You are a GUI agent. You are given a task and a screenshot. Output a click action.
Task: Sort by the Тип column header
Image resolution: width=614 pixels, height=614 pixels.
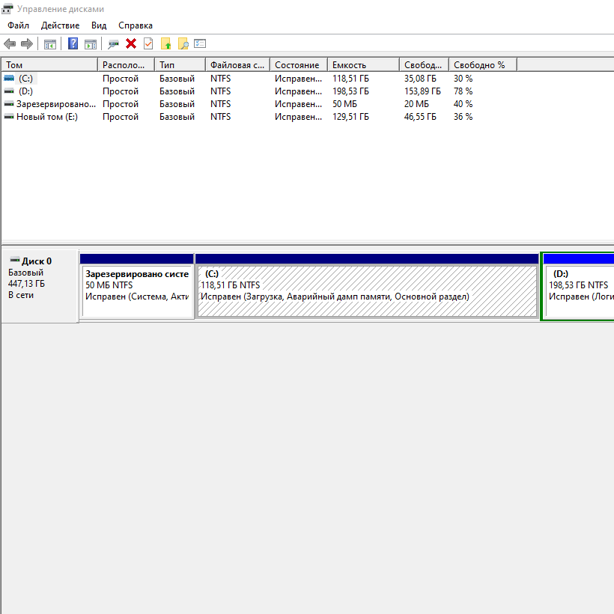(180, 65)
